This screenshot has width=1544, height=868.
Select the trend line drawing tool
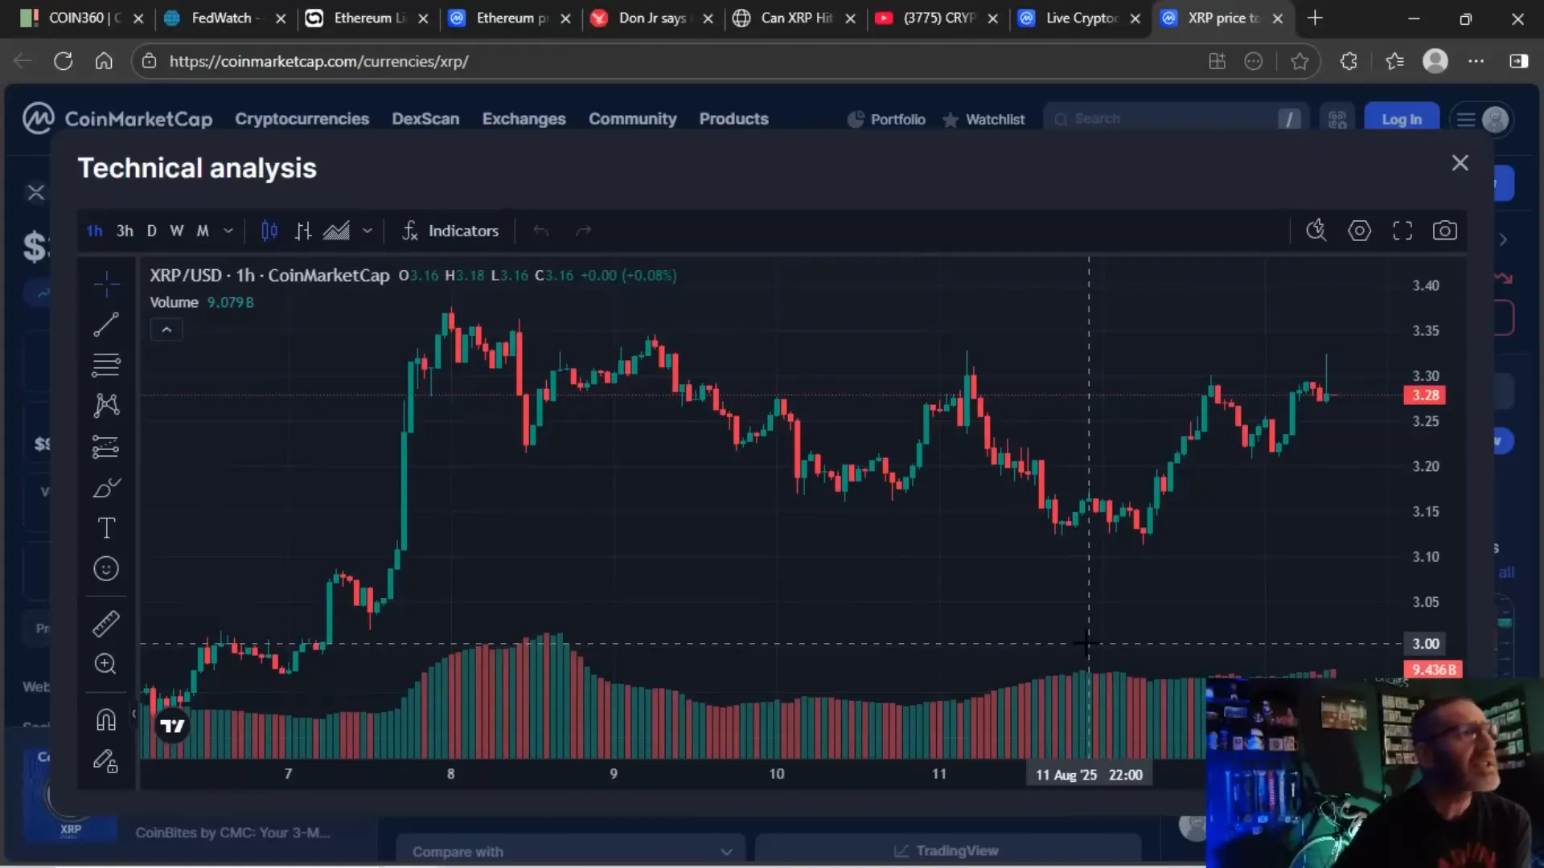[x=106, y=325]
